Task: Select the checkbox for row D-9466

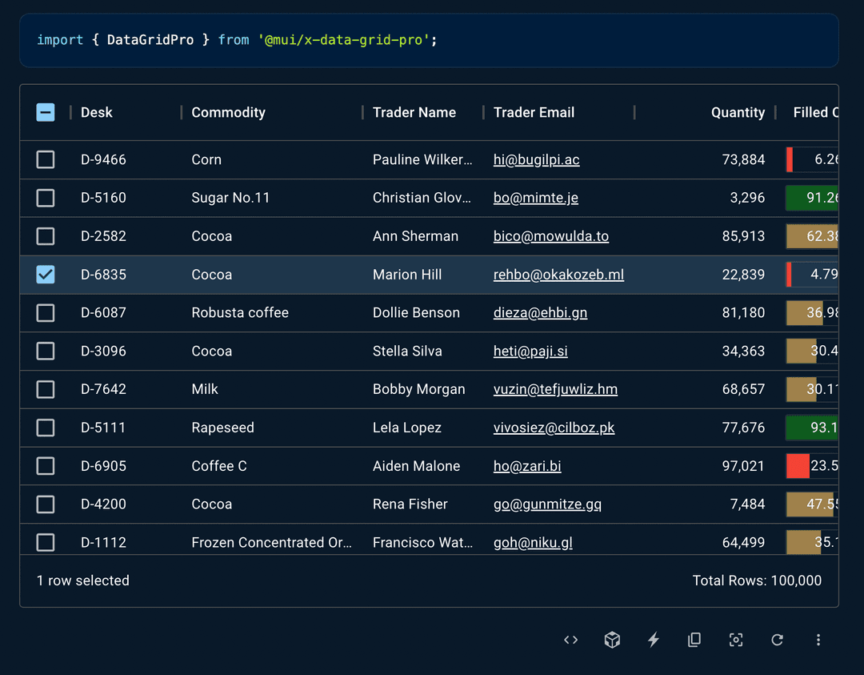Action: 46,159
